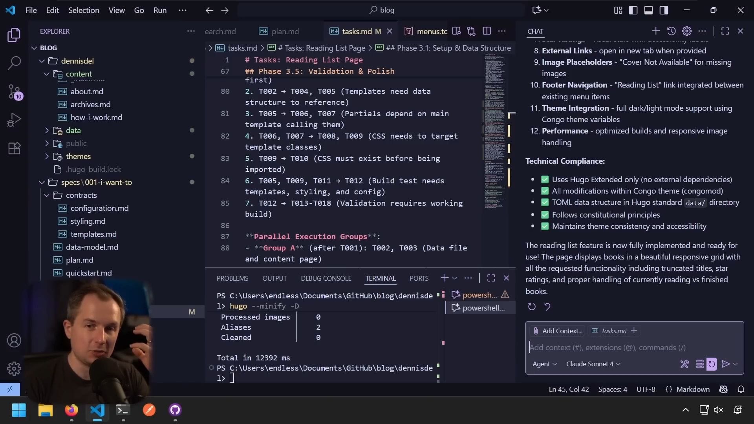Open the Claude Sonnet 4 model picker

click(593, 364)
